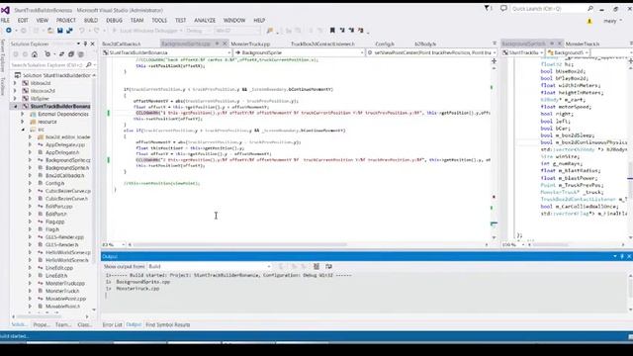The height and width of the screenshot is (356, 633).
Task: Select Flag.cpp in Solution Explorer
Action: pos(55,222)
